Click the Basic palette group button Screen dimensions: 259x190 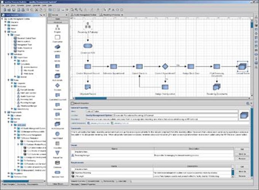(58, 19)
